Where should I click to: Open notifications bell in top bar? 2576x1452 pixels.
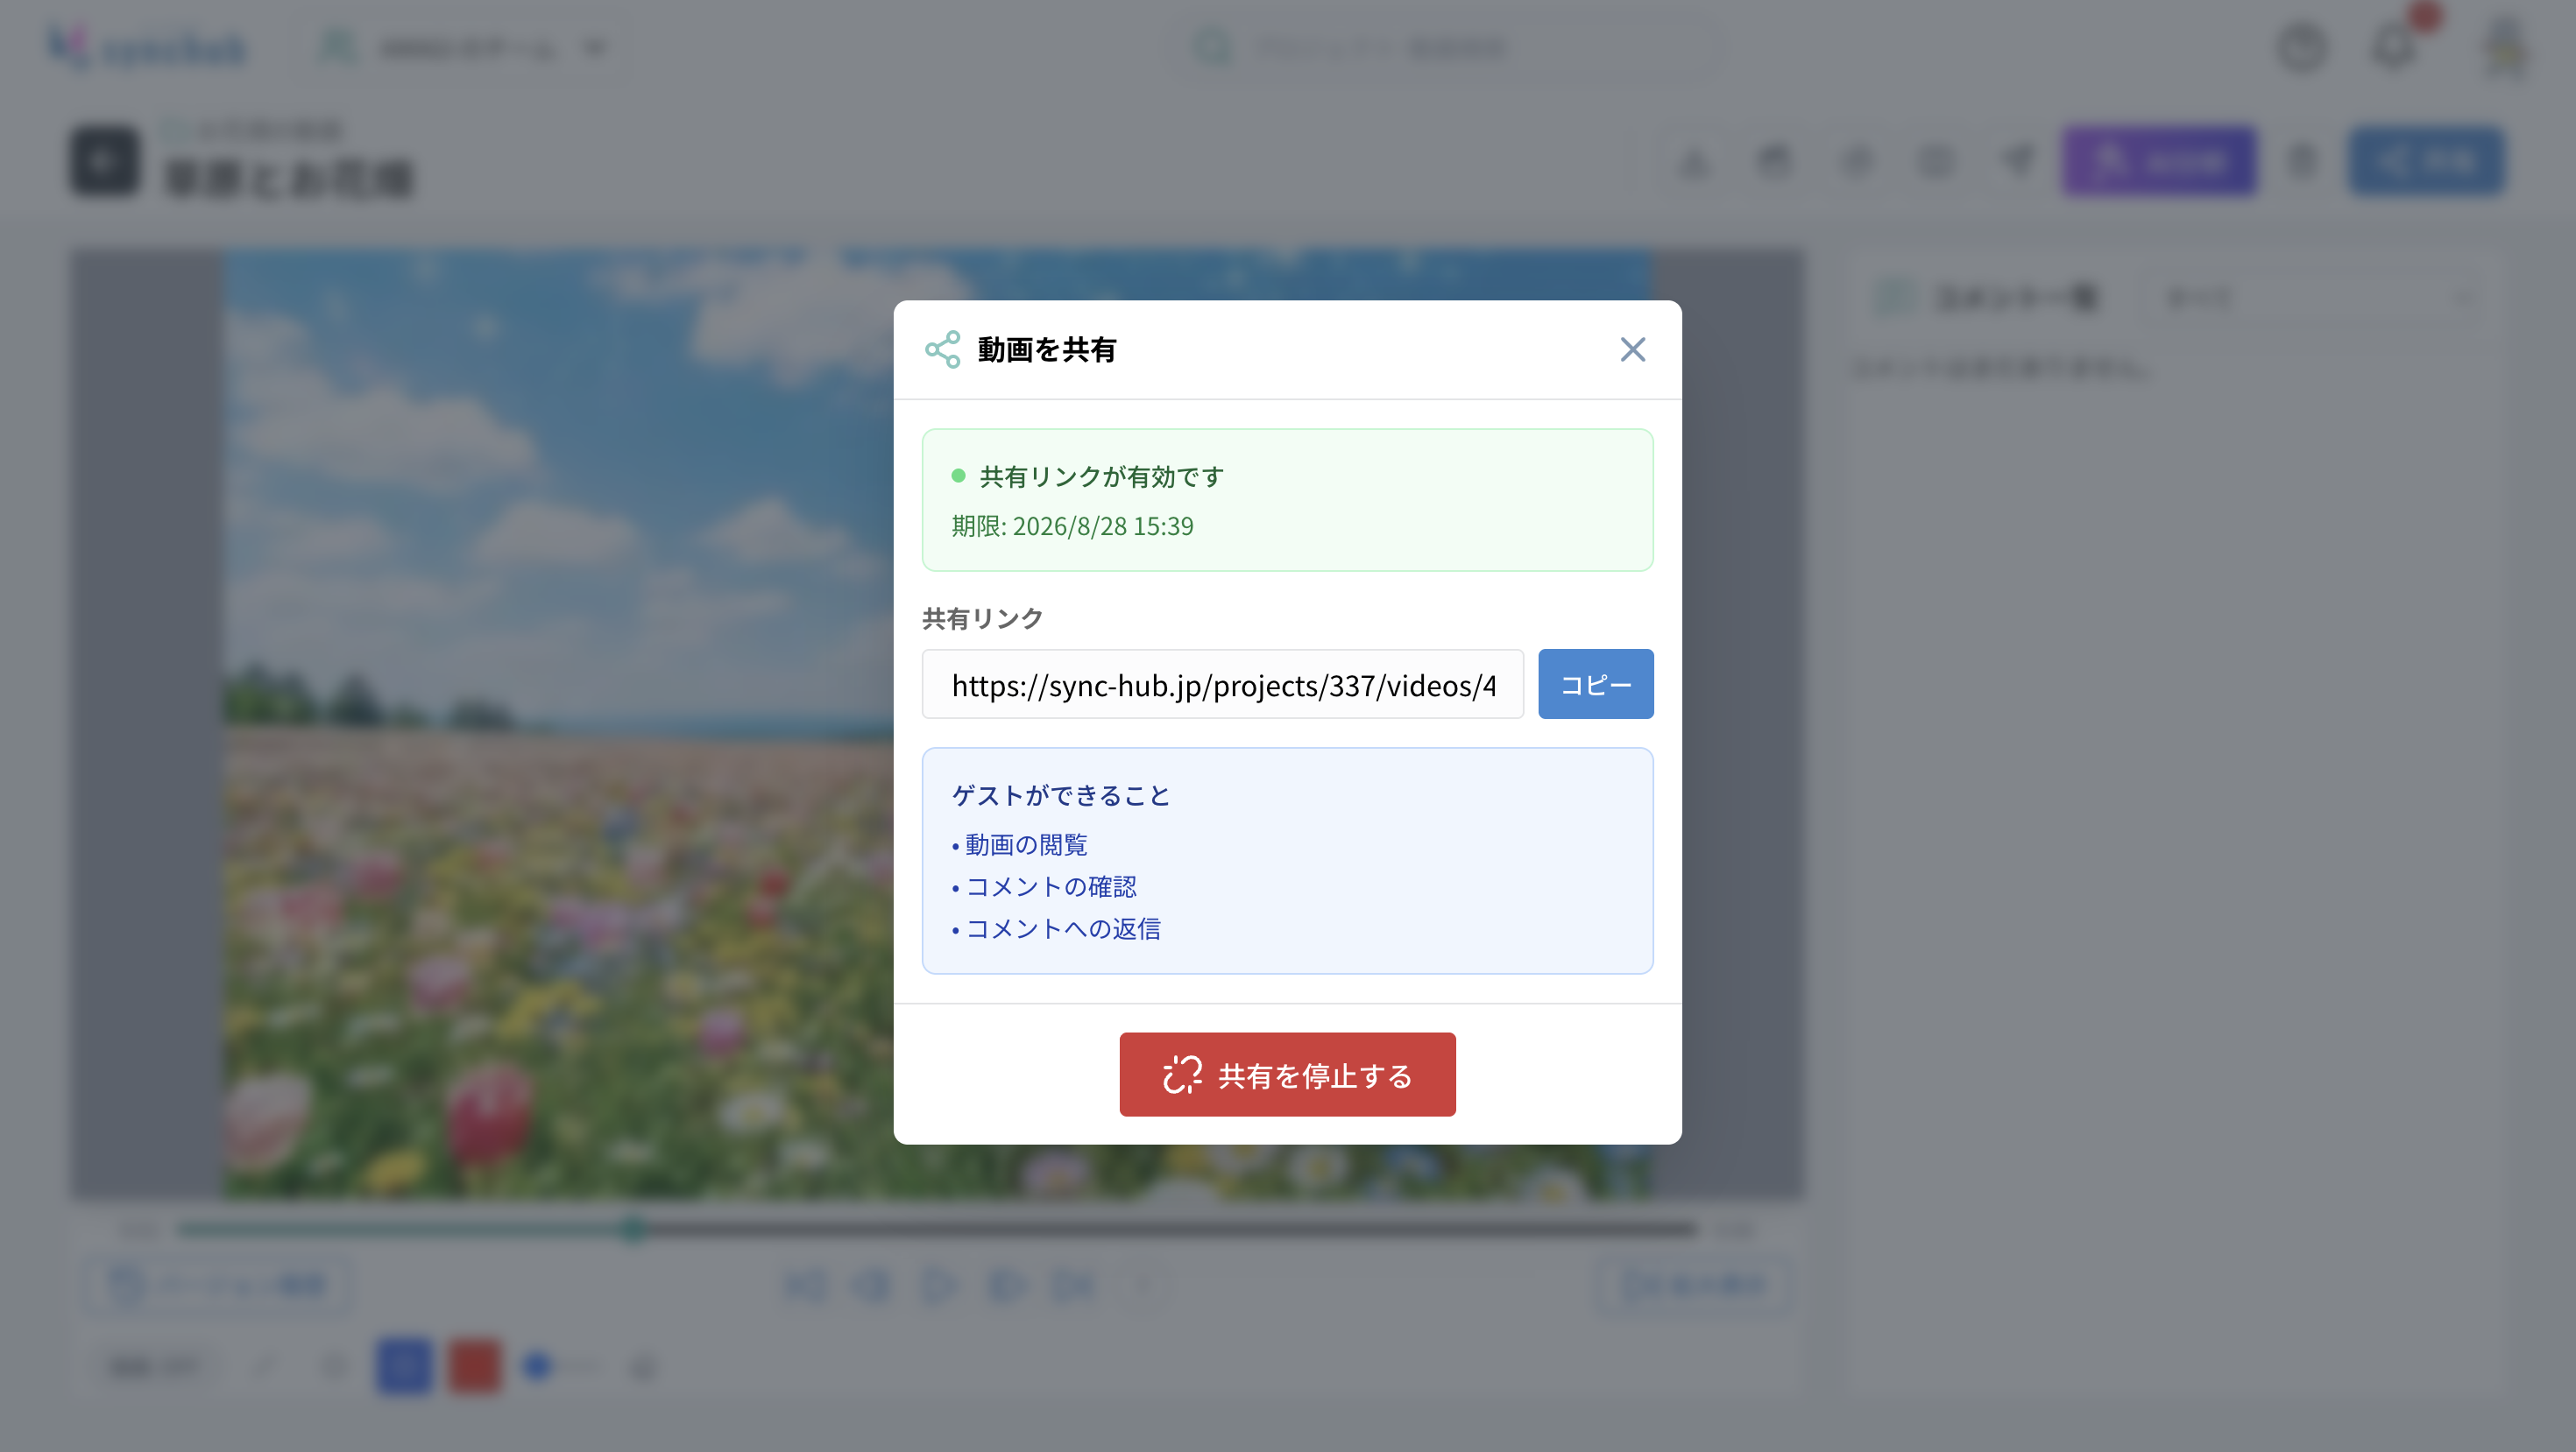[2394, 47]
